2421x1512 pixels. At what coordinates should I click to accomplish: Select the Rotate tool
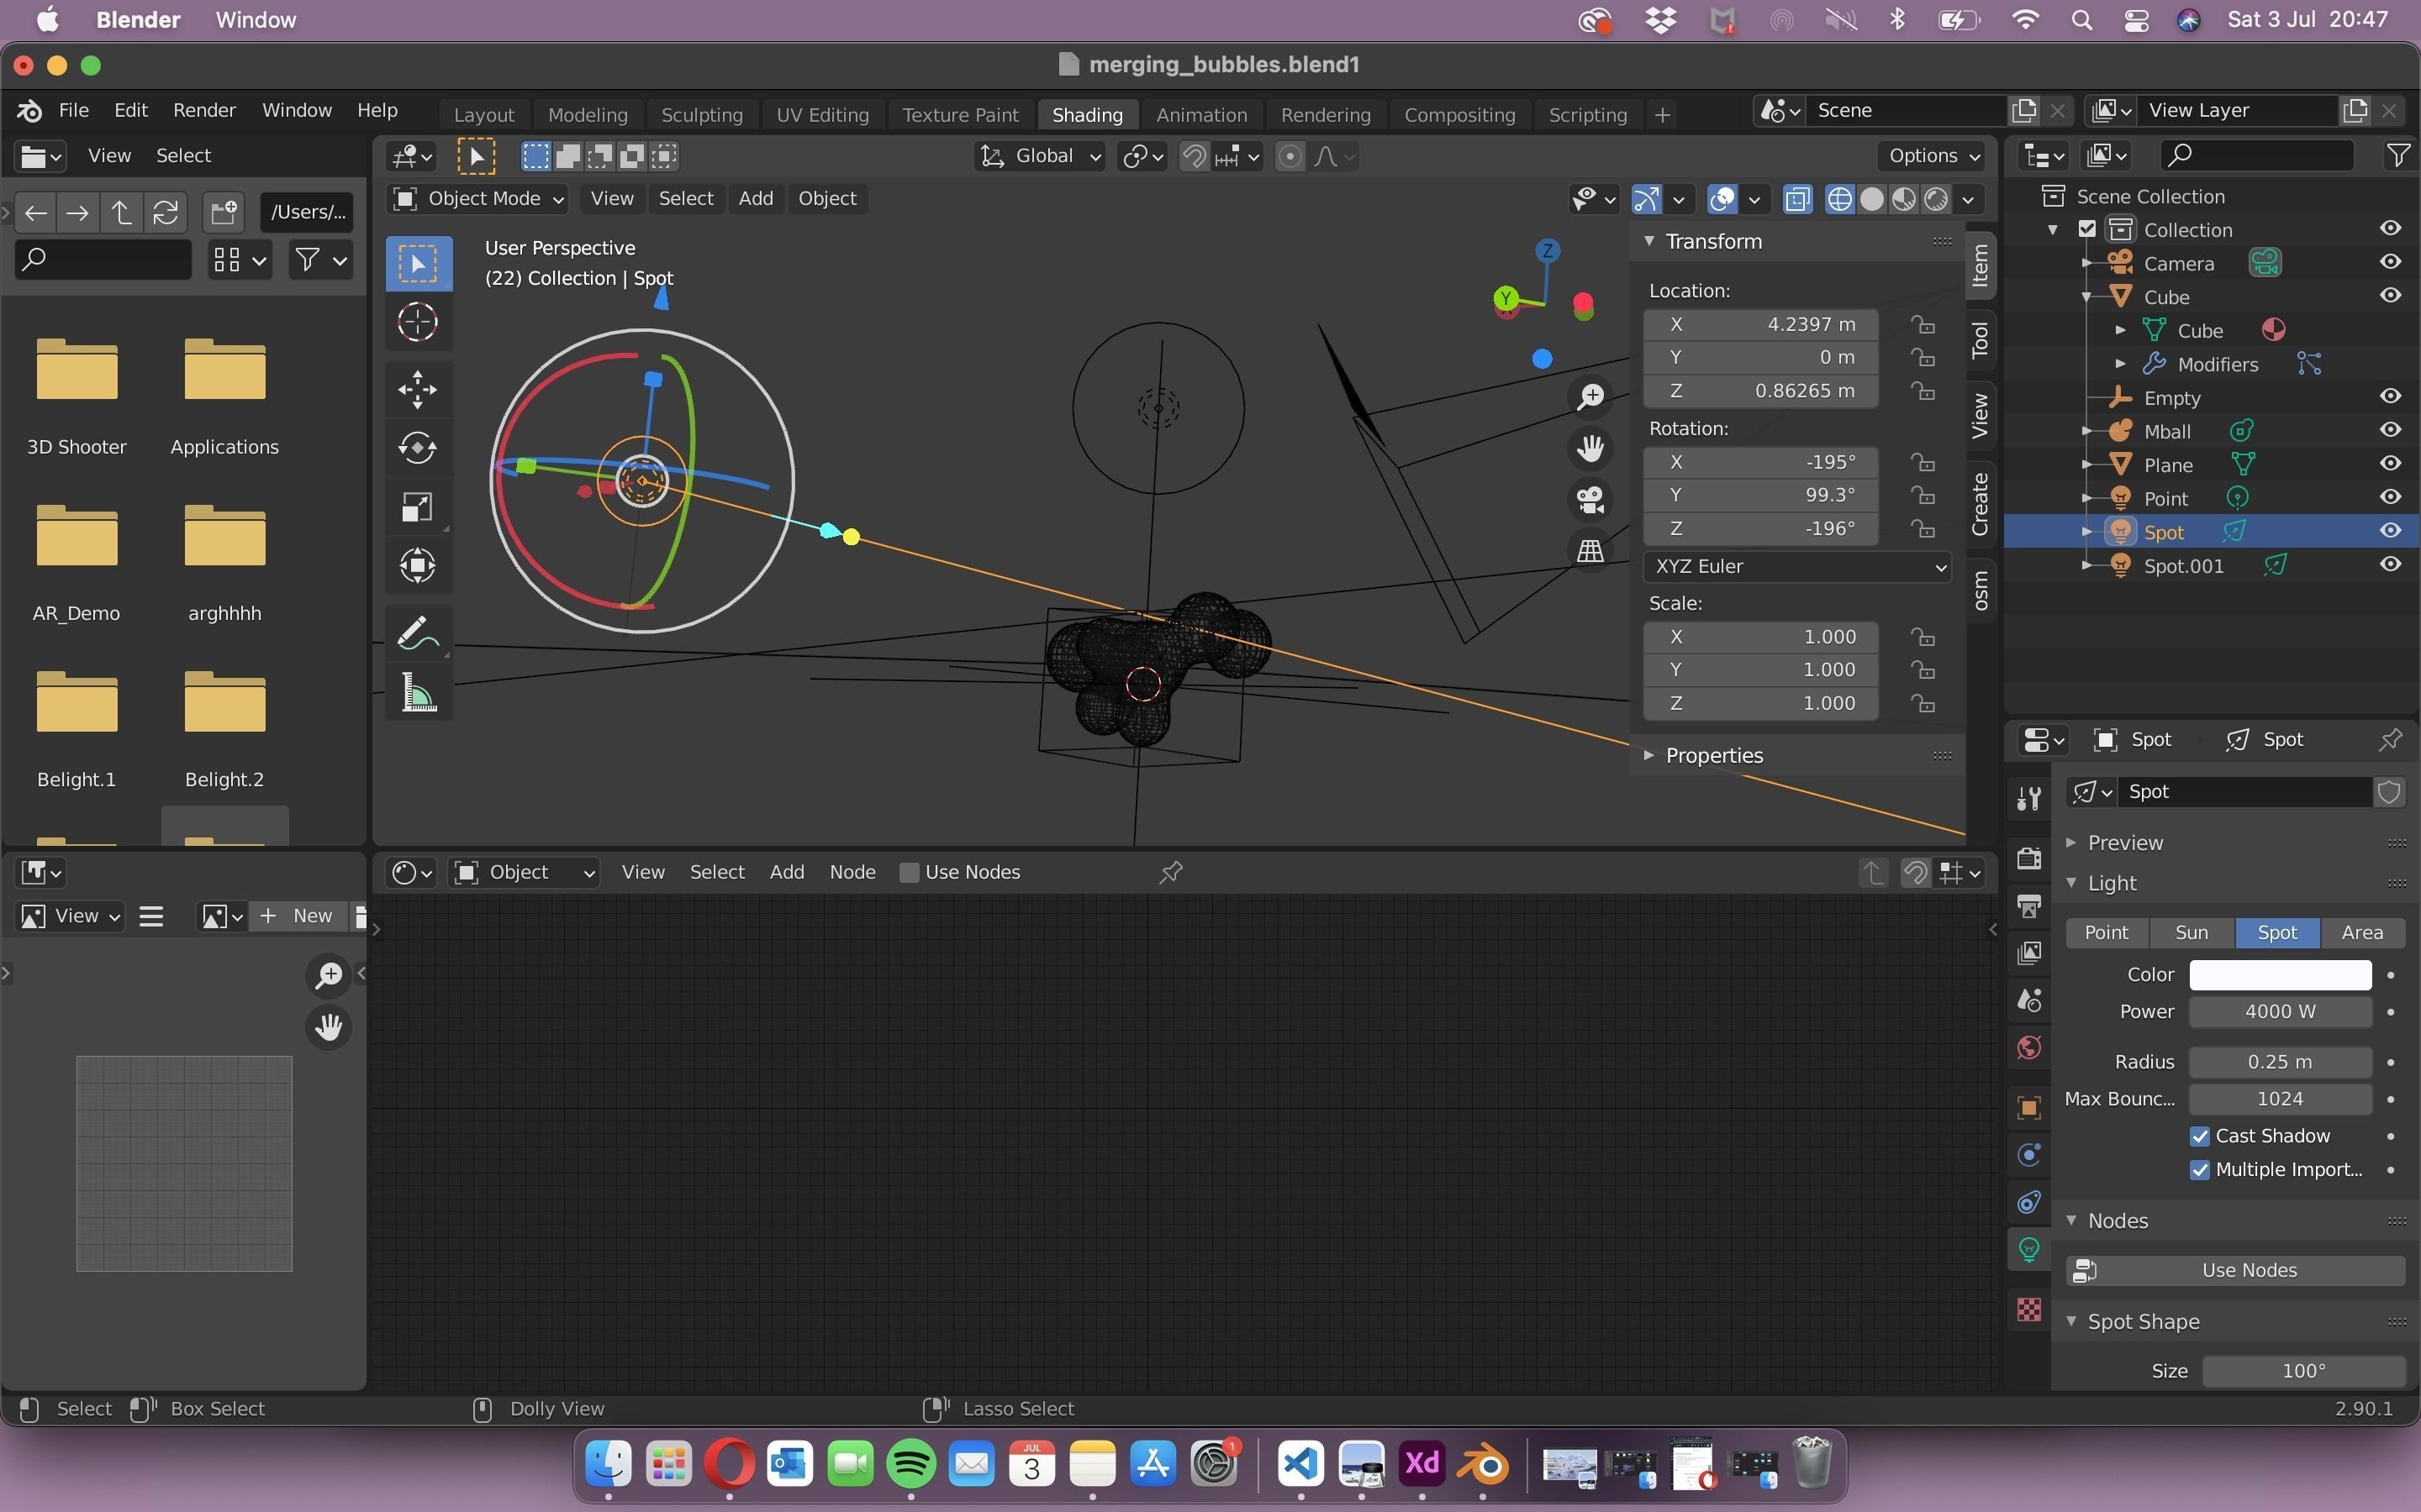coord(418,448)
